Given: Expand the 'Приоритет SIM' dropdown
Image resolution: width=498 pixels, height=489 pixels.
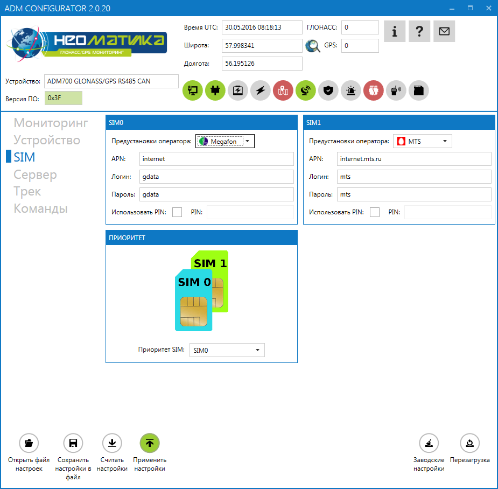Looking at the screenshot, I should [x=227, y=350].
